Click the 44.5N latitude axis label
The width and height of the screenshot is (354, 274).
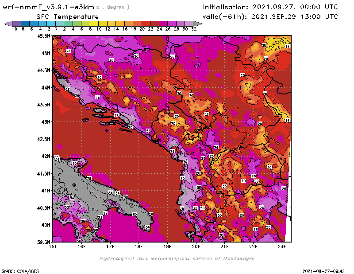(44, 70)
